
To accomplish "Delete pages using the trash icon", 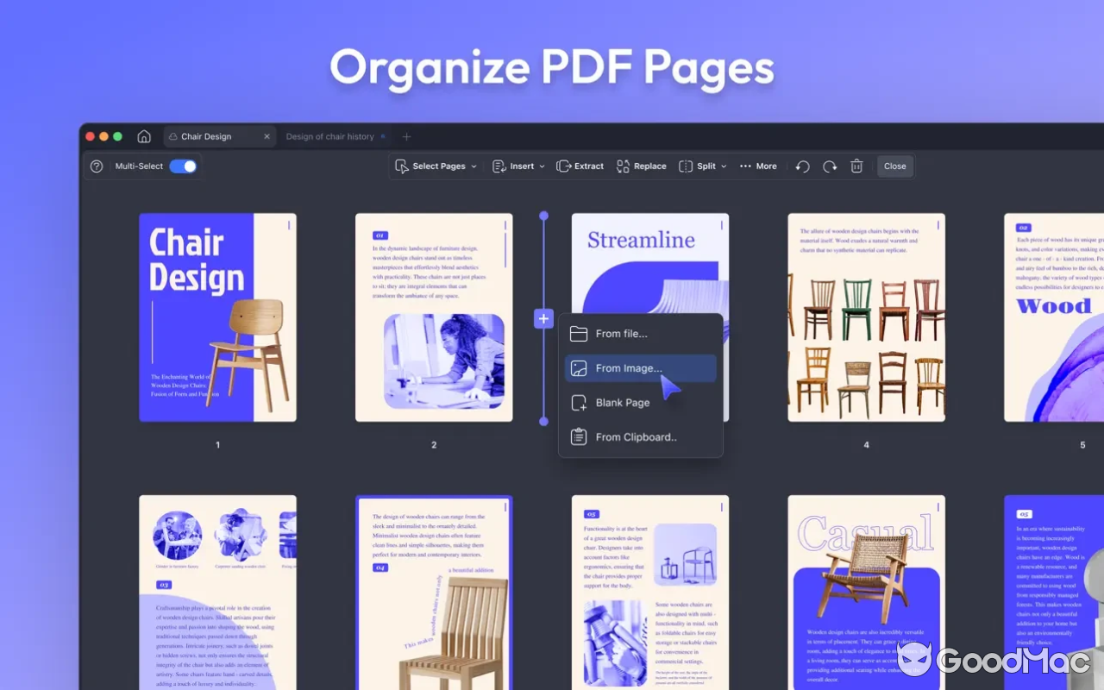I will coord(856,166).
